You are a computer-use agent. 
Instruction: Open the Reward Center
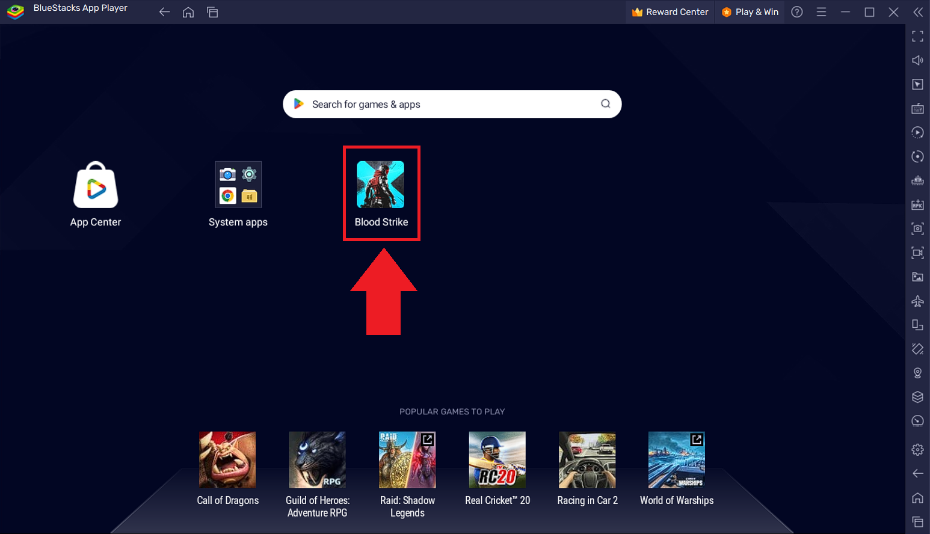(670, 11)
